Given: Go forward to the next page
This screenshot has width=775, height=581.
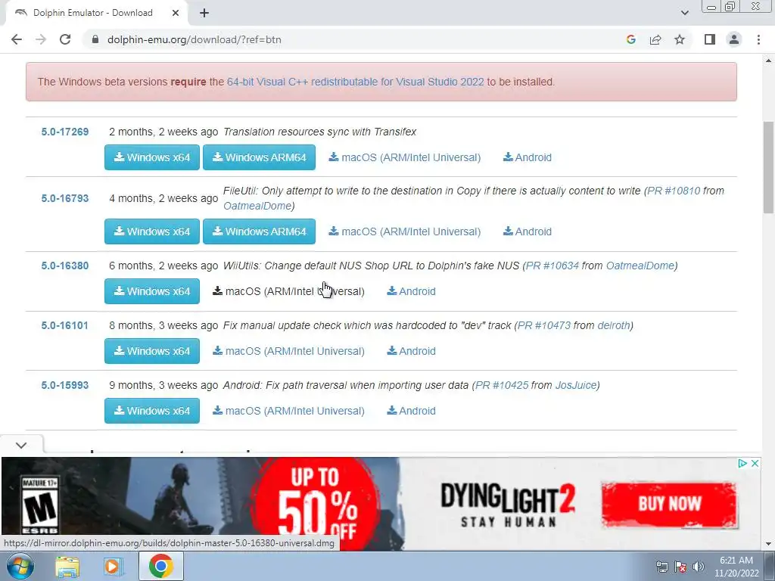Looking at the screenshot, I should [x=41, y=39].
